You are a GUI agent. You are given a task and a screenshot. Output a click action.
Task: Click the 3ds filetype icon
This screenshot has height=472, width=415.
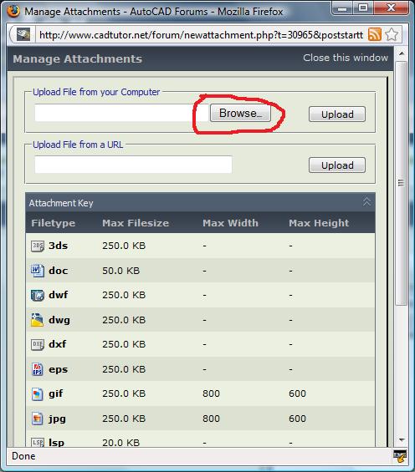[38, 246]
